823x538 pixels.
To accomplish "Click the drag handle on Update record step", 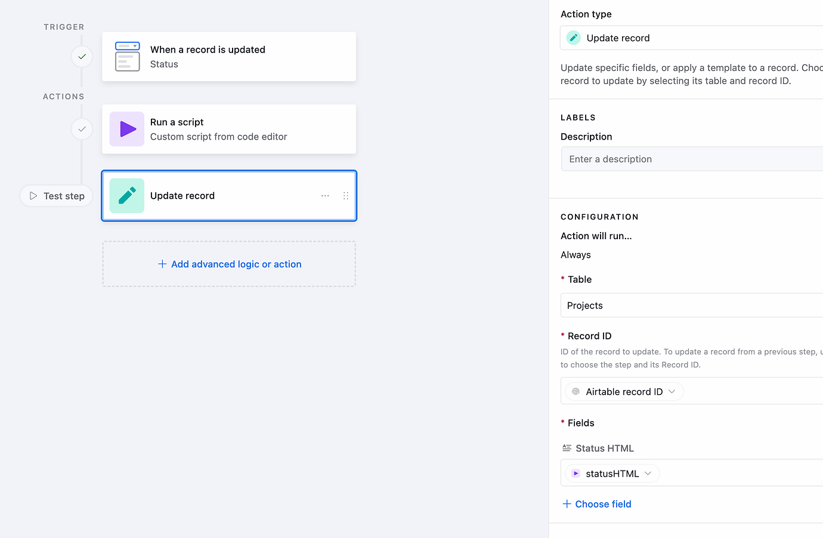I will 346,196.
